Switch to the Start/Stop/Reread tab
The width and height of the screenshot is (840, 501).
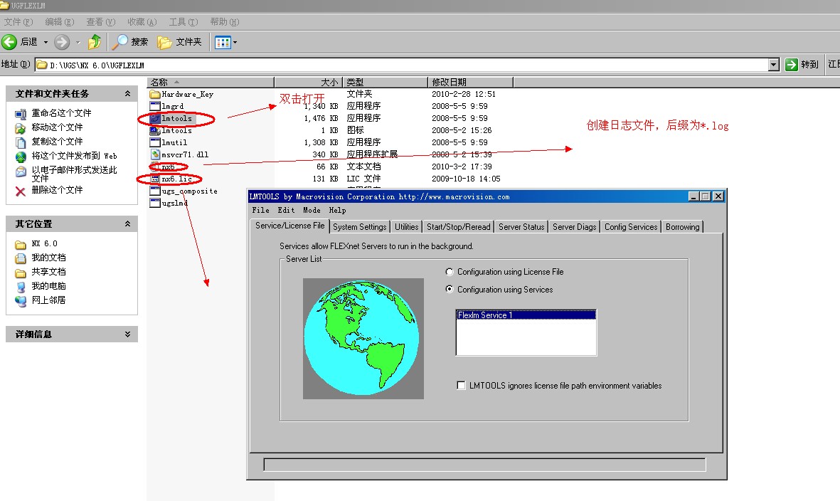459,226
